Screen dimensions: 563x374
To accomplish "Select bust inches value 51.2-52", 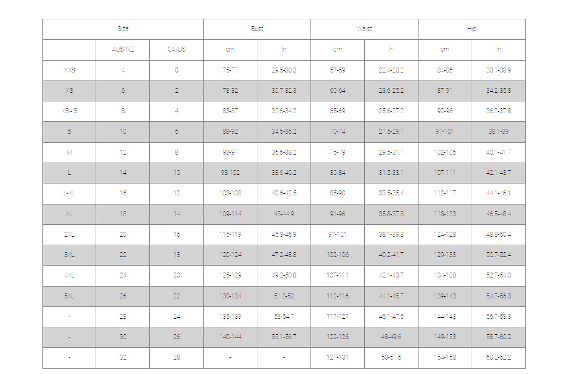I will (x=284, y=296).
